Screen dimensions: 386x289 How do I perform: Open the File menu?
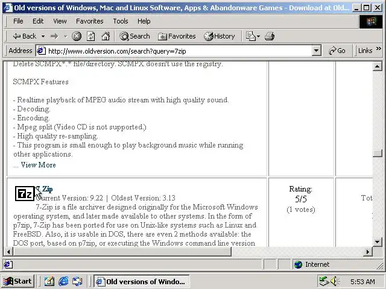(x=18, y=21)
